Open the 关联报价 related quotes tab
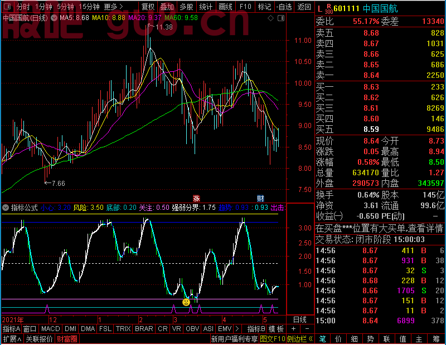This screenshot has width=446, height=345. click(x=39, y=339)
